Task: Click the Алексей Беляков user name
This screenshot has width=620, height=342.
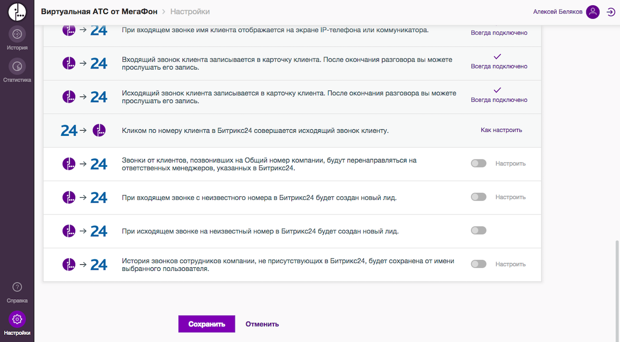Action: (x=557, y=12)
